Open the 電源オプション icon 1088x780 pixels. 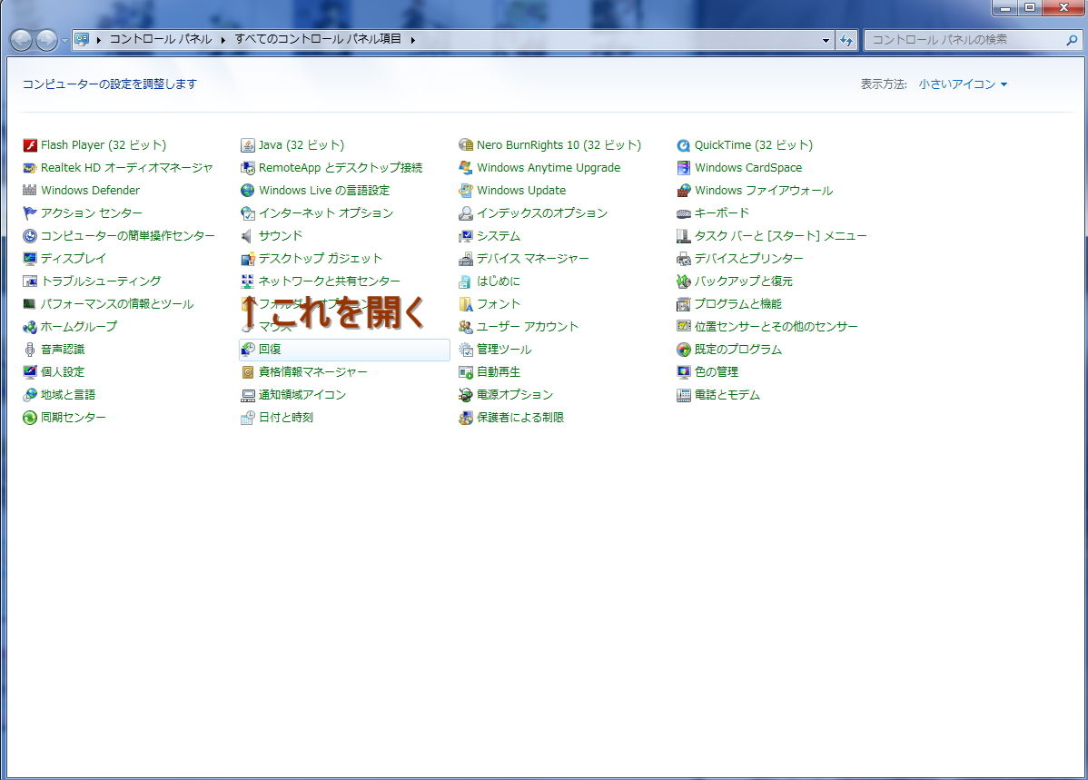click(x=466, y=395)
